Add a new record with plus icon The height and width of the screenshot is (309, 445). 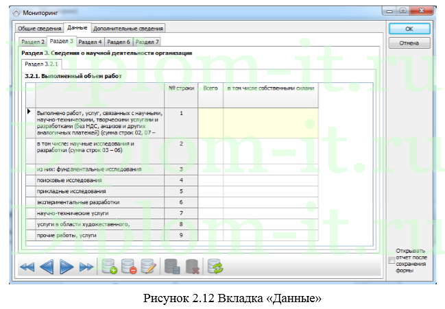click(x=108, y=267)
